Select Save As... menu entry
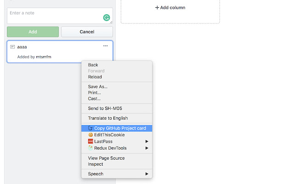The image size is (294, 184). pos(97,86)
